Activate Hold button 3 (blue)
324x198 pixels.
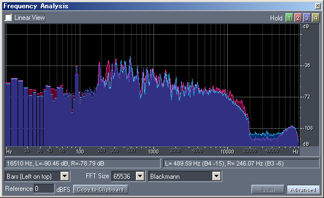click(306, 18)
